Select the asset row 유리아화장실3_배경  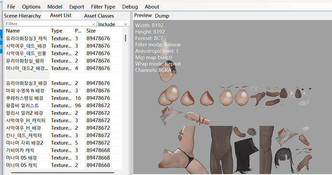(64, 83)
